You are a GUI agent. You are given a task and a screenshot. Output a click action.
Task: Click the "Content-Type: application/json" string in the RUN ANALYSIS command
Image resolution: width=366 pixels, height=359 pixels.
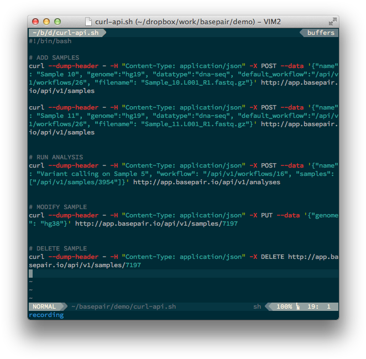(x=184, y=165)
